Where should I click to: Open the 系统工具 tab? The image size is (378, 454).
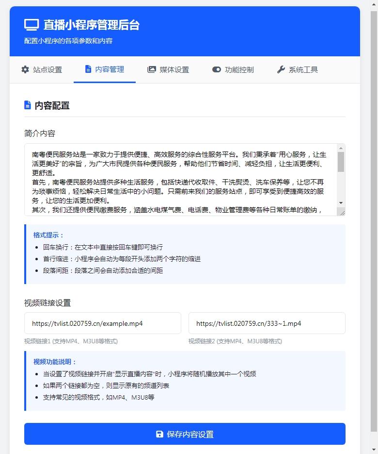click(x=298, y=70)
